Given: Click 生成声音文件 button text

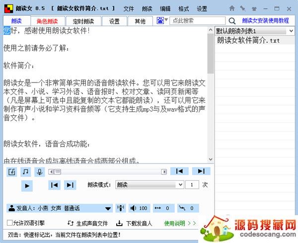Looking at the screenshot, I should pyautogui.click(x=92, y=224).
